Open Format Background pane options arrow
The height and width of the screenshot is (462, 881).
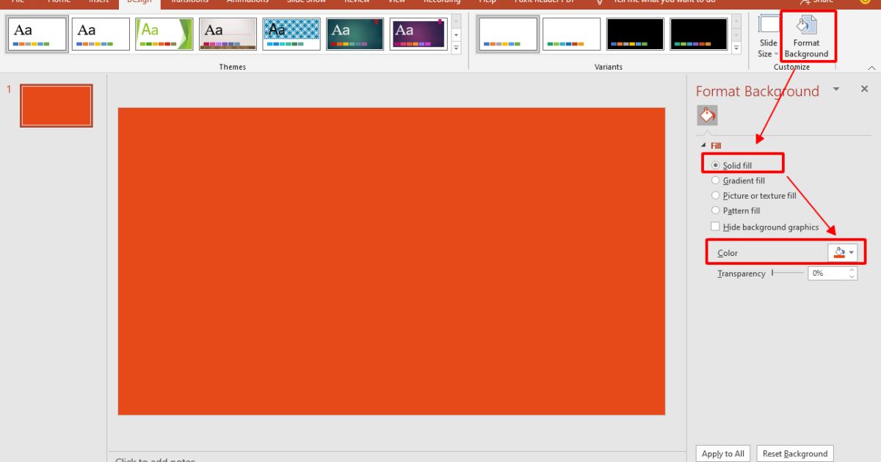[x=835, y=89]
